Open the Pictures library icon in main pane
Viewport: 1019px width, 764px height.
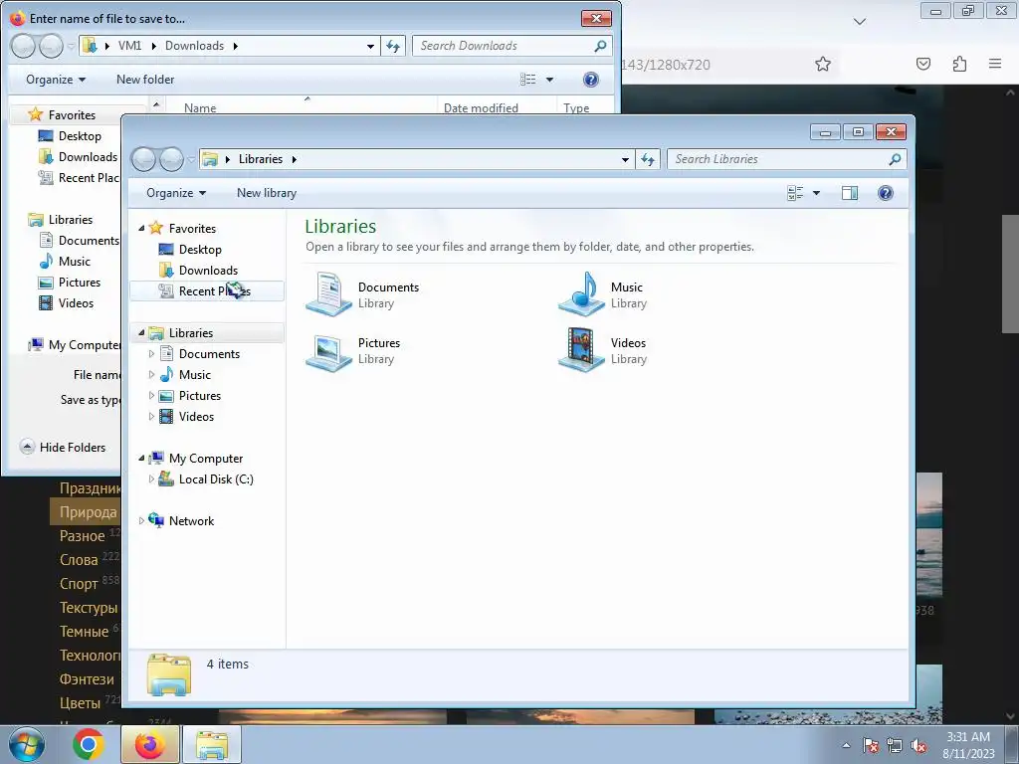click(328, 351)
